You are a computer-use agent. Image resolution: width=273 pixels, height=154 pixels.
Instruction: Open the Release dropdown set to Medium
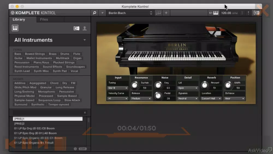tap(141, 98)
